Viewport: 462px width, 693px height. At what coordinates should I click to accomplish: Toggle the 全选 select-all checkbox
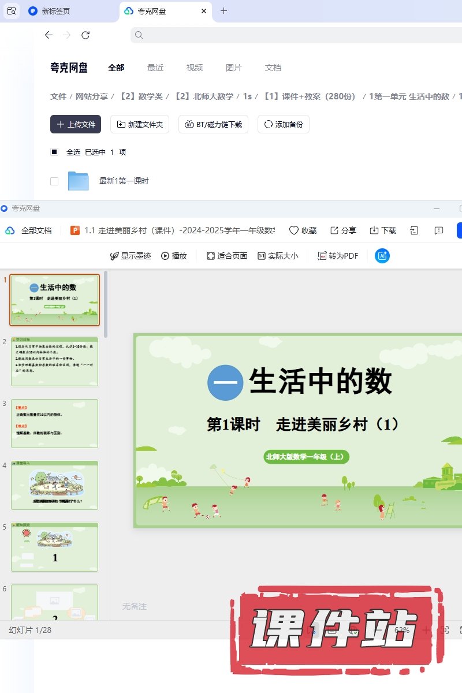coord(54,152)
